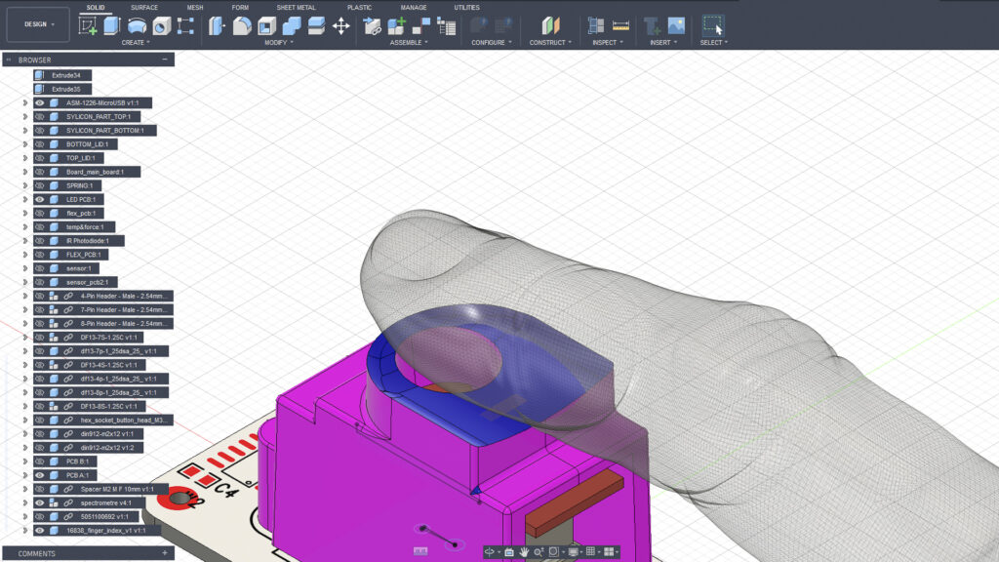Click the Measure ruler icon in Inspect

(x=620, y=26)
